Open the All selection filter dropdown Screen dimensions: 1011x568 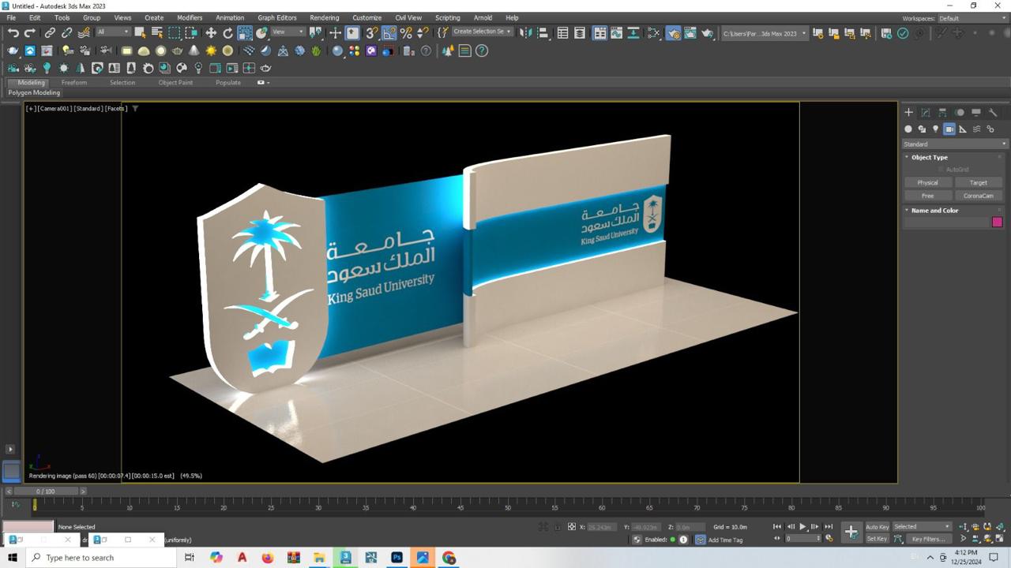point(113,32)
